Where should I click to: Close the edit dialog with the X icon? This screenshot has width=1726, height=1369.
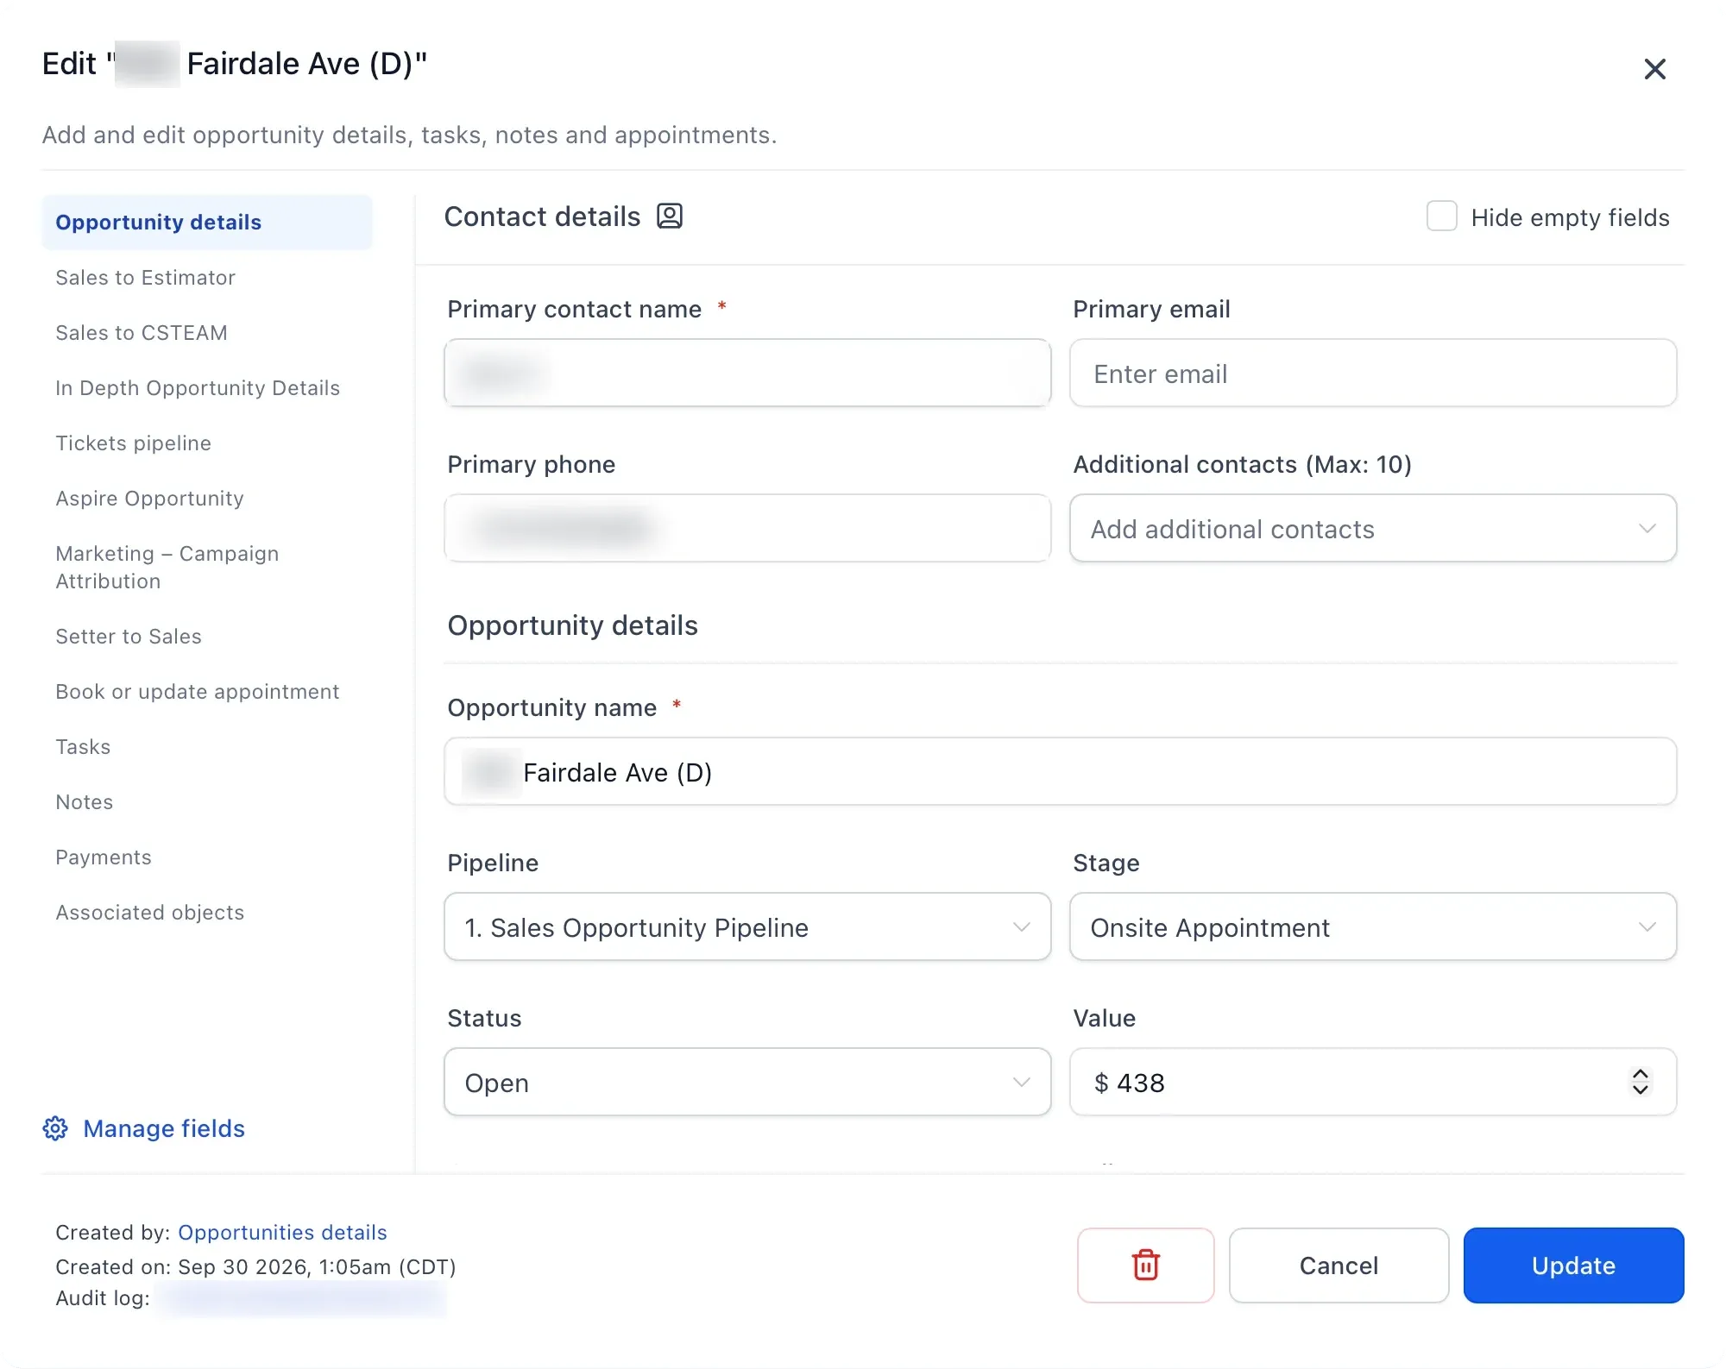(x=1654, y=69)
